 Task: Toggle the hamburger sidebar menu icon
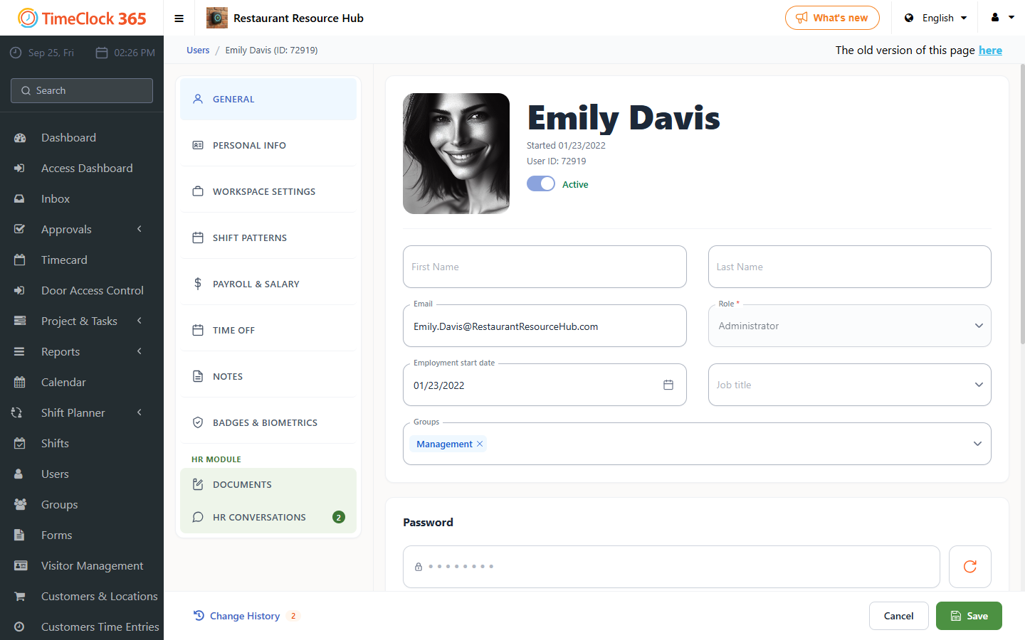pos(179,18)
